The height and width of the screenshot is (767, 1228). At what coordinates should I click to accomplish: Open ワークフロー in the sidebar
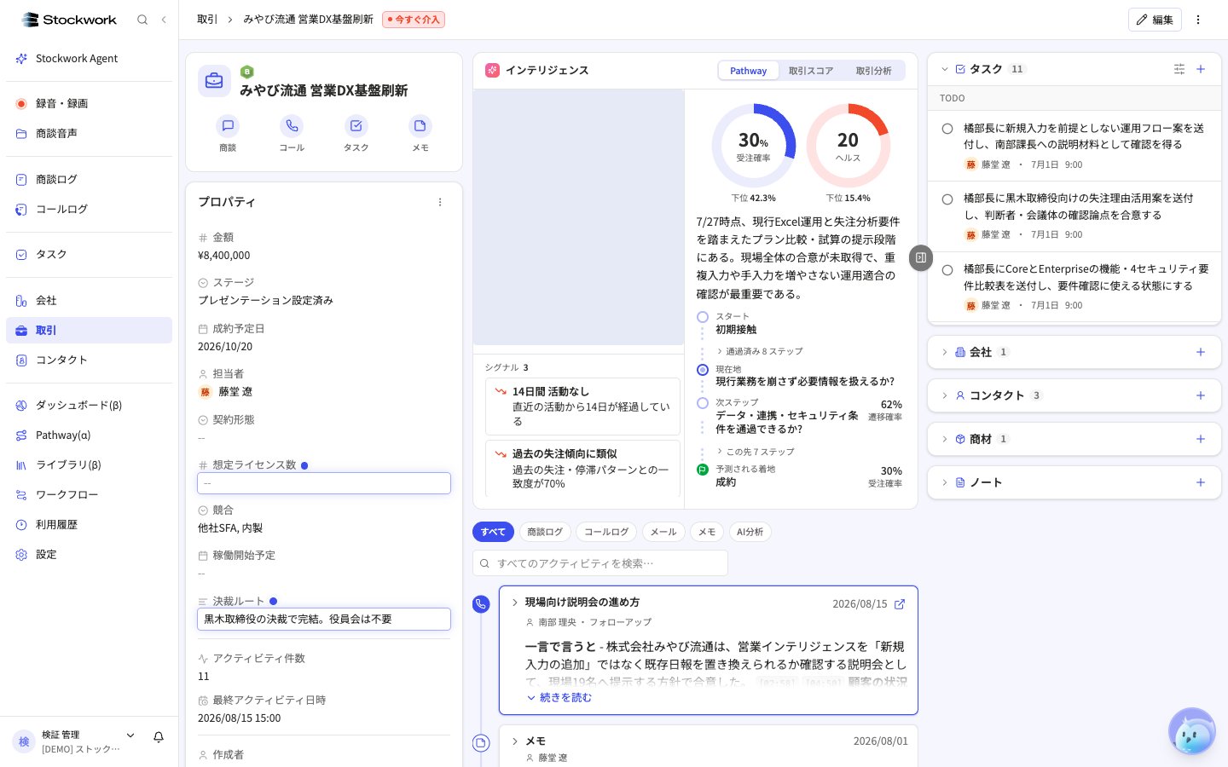pyautogui.click(x=89, y=494)
